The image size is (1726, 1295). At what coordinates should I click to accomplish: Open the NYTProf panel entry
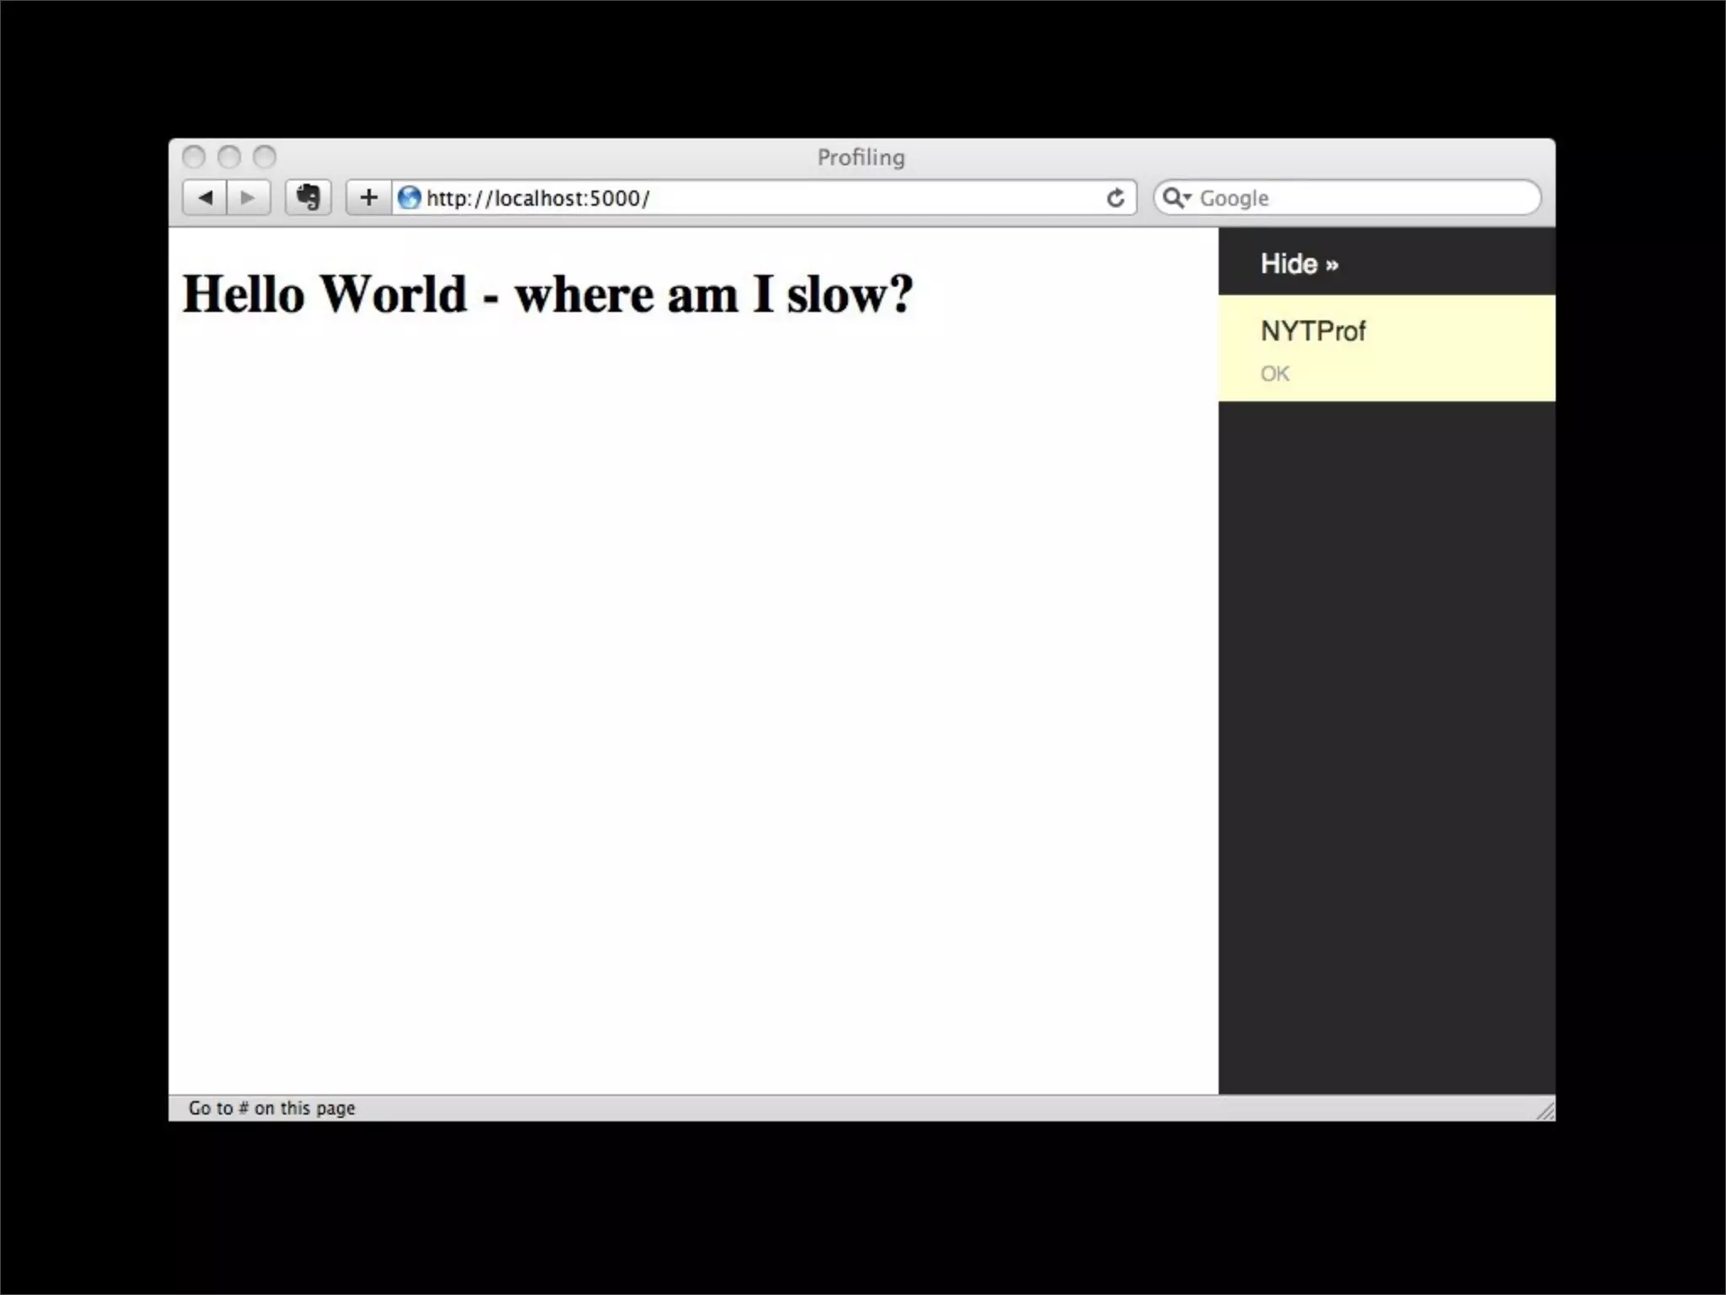click(1312, 331)
